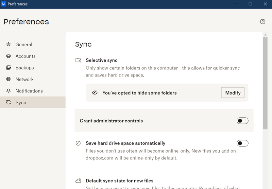272x189 pixels.
Task: Turn on Save hard drive space automatically
Action: 242,143
